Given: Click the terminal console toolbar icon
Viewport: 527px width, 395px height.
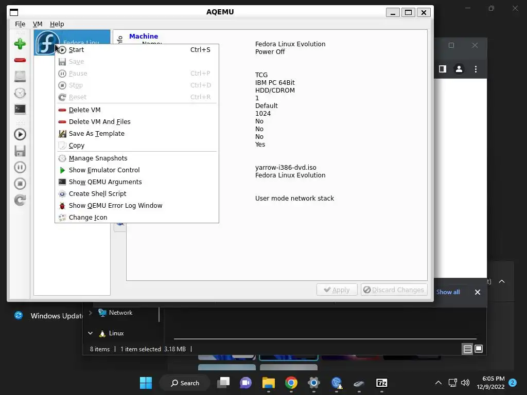Looking at the screenshot, I should 20,109.
